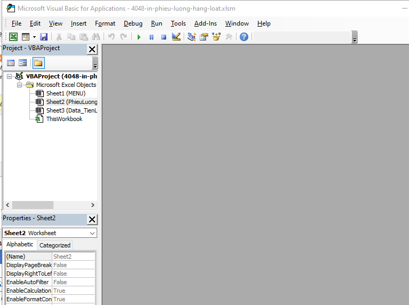Image resolution: width=409 pixels, height=305 pixels.
Task: Collapse Microsoft Excel Objects folder
Action: (19, 85)
